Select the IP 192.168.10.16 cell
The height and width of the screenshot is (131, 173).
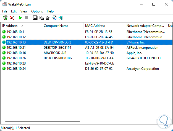[16, 53]
